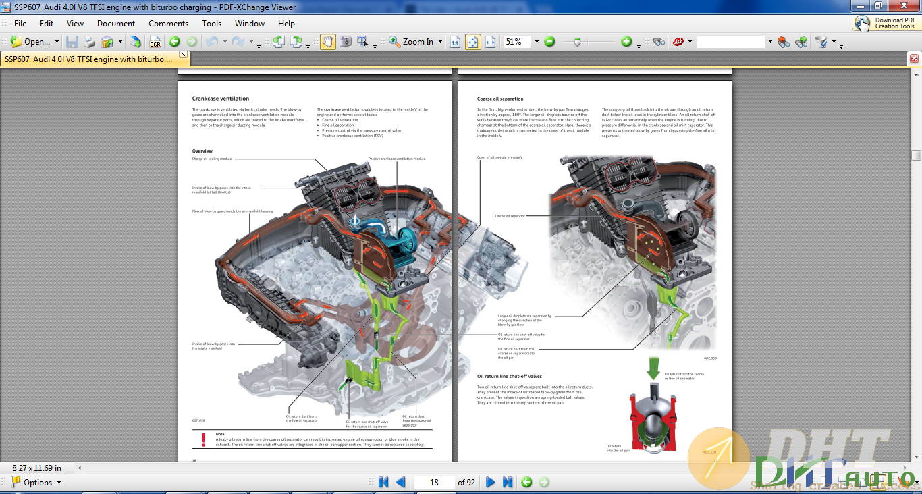
Task: Expand the search box history dropdown
Action: pyautogui.click(x=769, y=42)
